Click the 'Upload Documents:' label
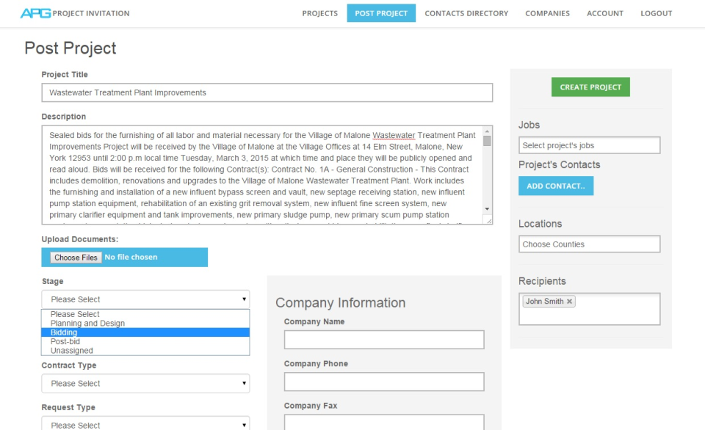The height and width of the screenshot is (430, 705). click(x=80, y=239)
